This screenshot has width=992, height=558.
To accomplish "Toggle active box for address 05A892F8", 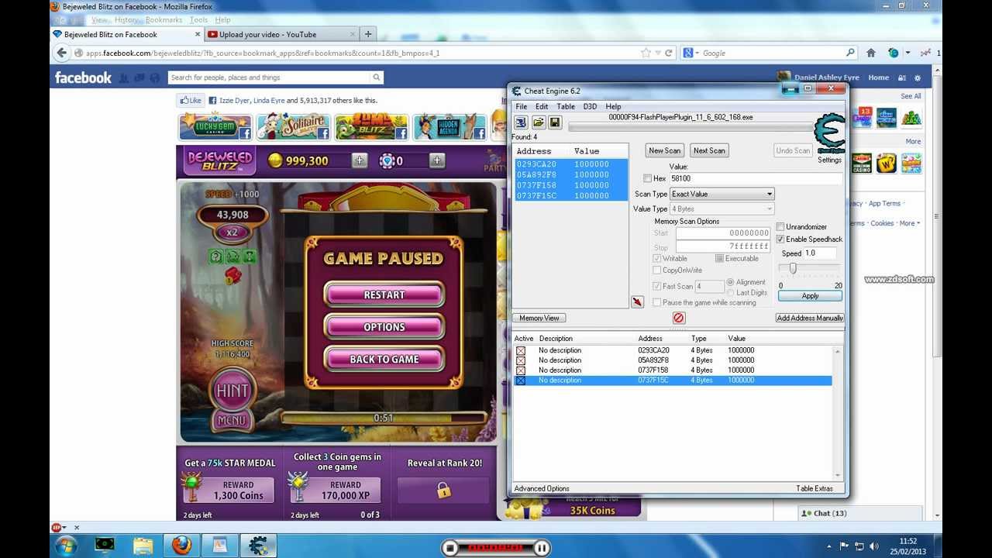I will (521, 360).
